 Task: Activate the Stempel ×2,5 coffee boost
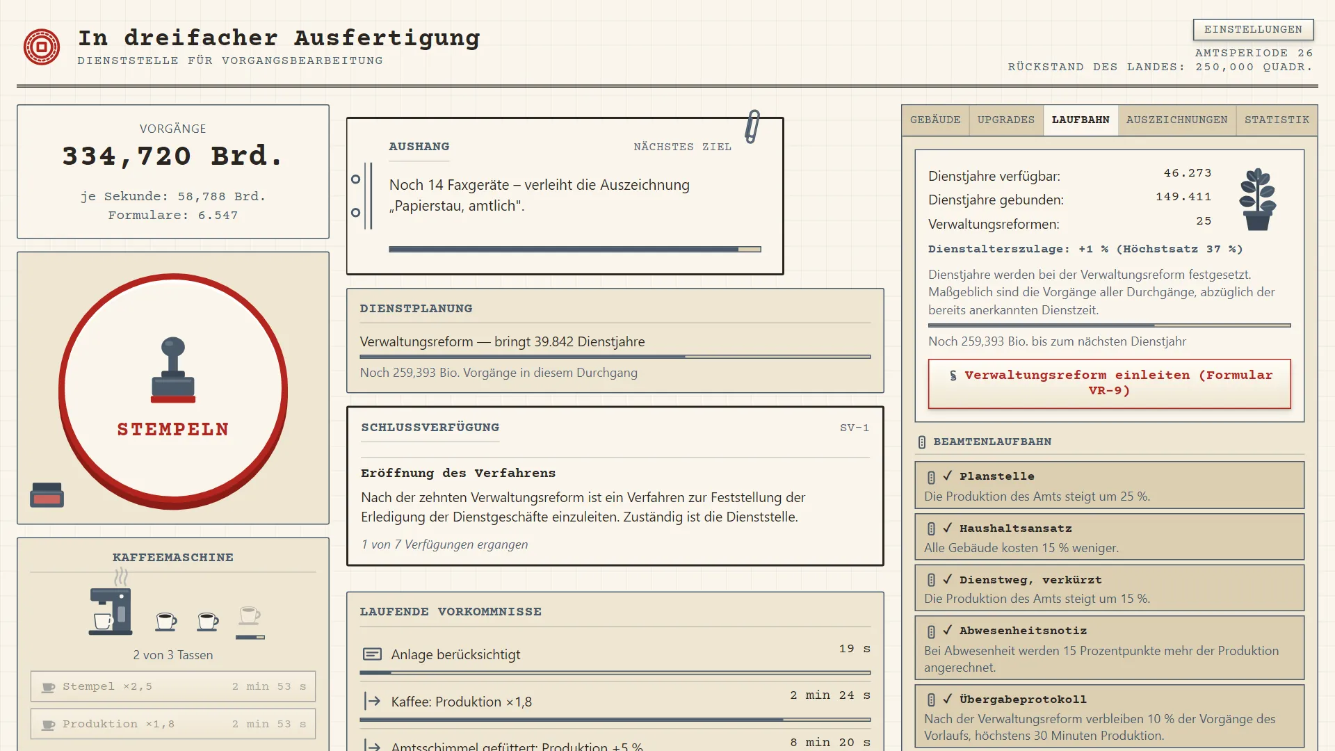click(x=173, y=686)
